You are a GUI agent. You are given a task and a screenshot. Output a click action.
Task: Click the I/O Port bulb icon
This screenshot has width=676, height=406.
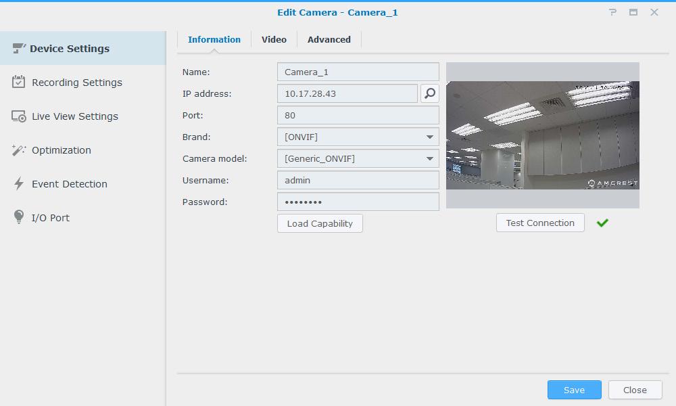(x=18, y=217)
